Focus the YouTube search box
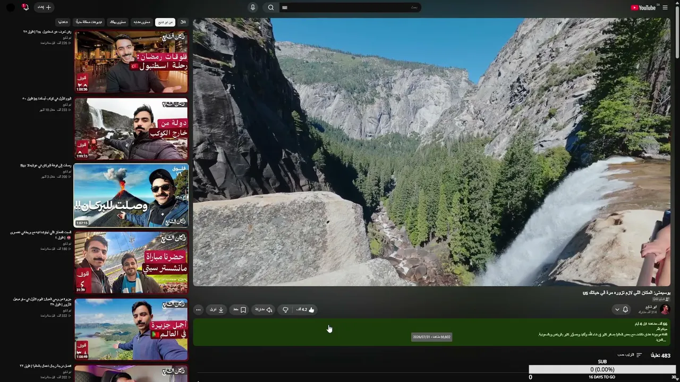 click(351, 7)
